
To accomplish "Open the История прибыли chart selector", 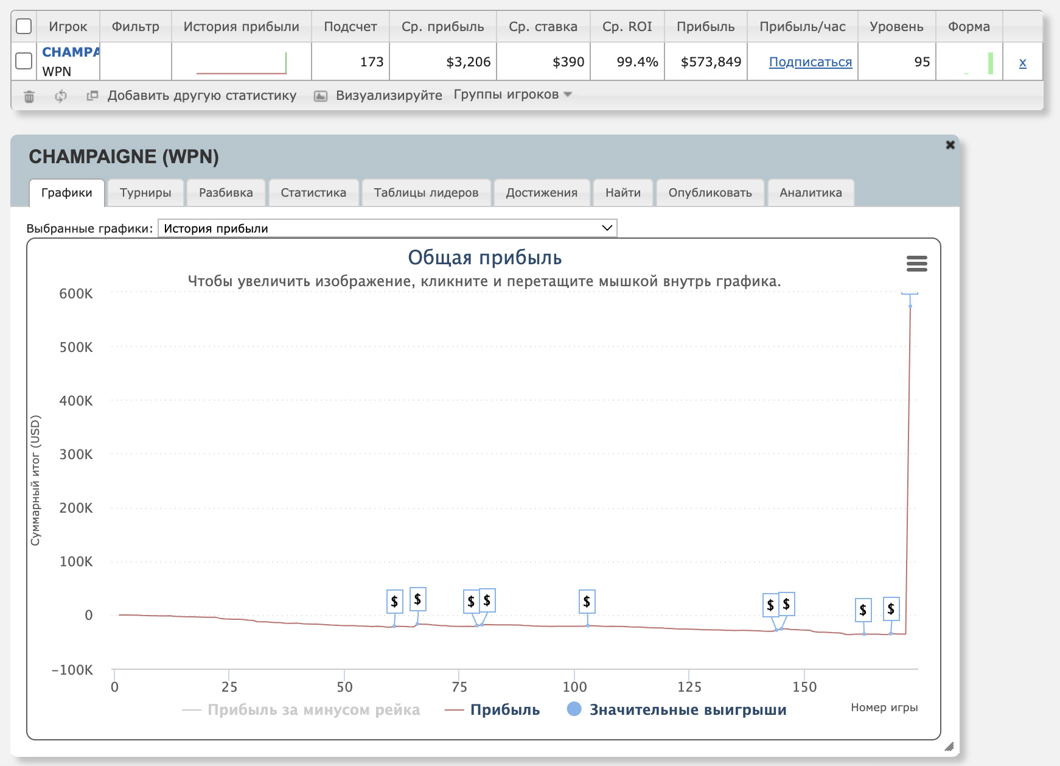I will 387,228.
